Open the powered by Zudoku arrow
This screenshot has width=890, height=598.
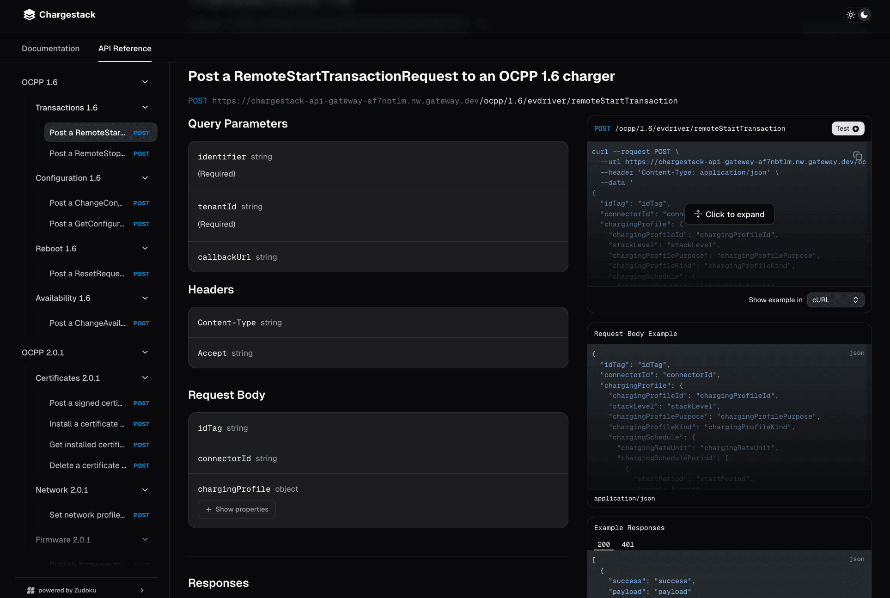click(142, 590)
